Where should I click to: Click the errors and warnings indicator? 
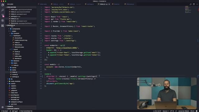(x=15, y=111)
